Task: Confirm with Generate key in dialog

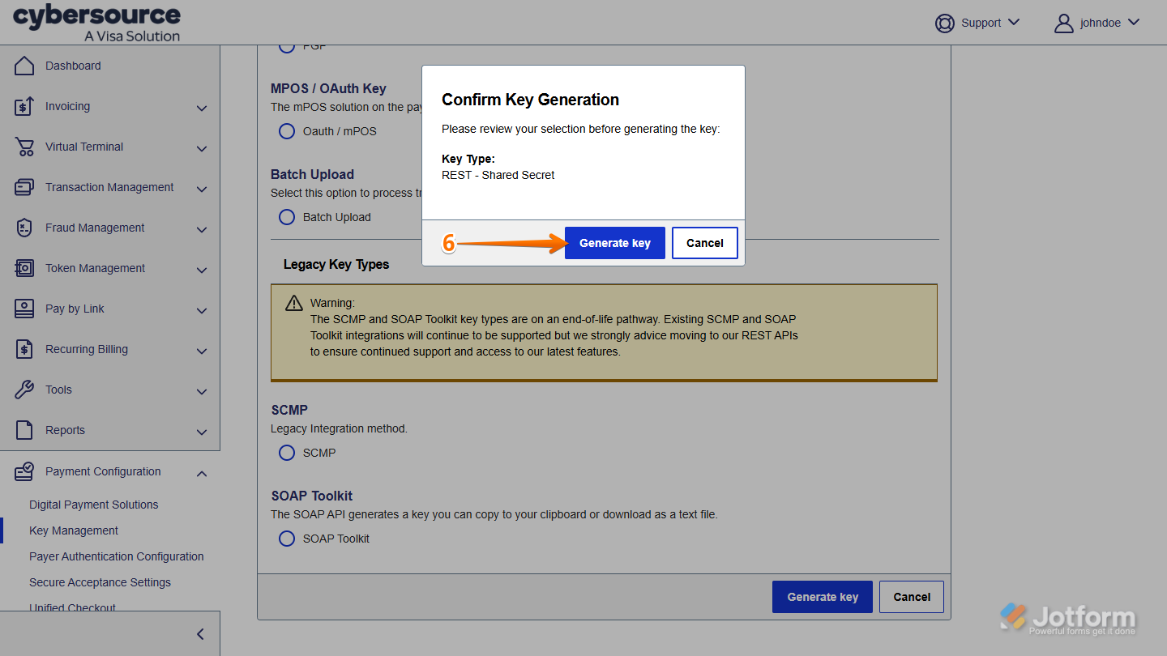Action: pyautogui.click(x=615, y=243)
